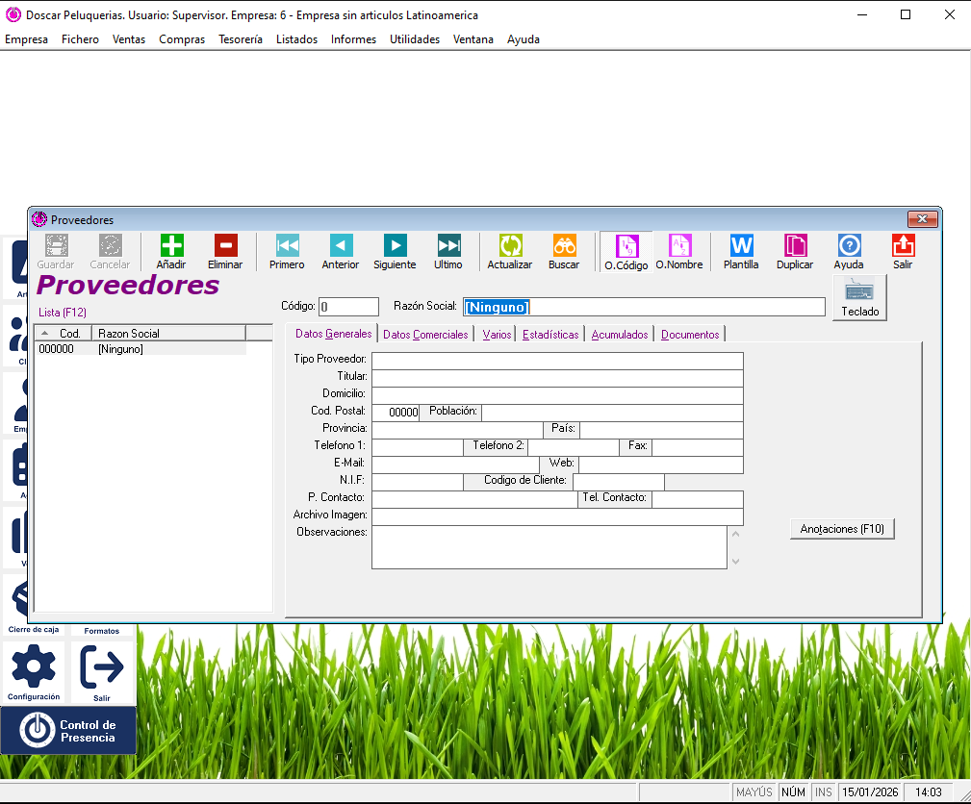Select the [Ninguno] row in list

point(120,350)
